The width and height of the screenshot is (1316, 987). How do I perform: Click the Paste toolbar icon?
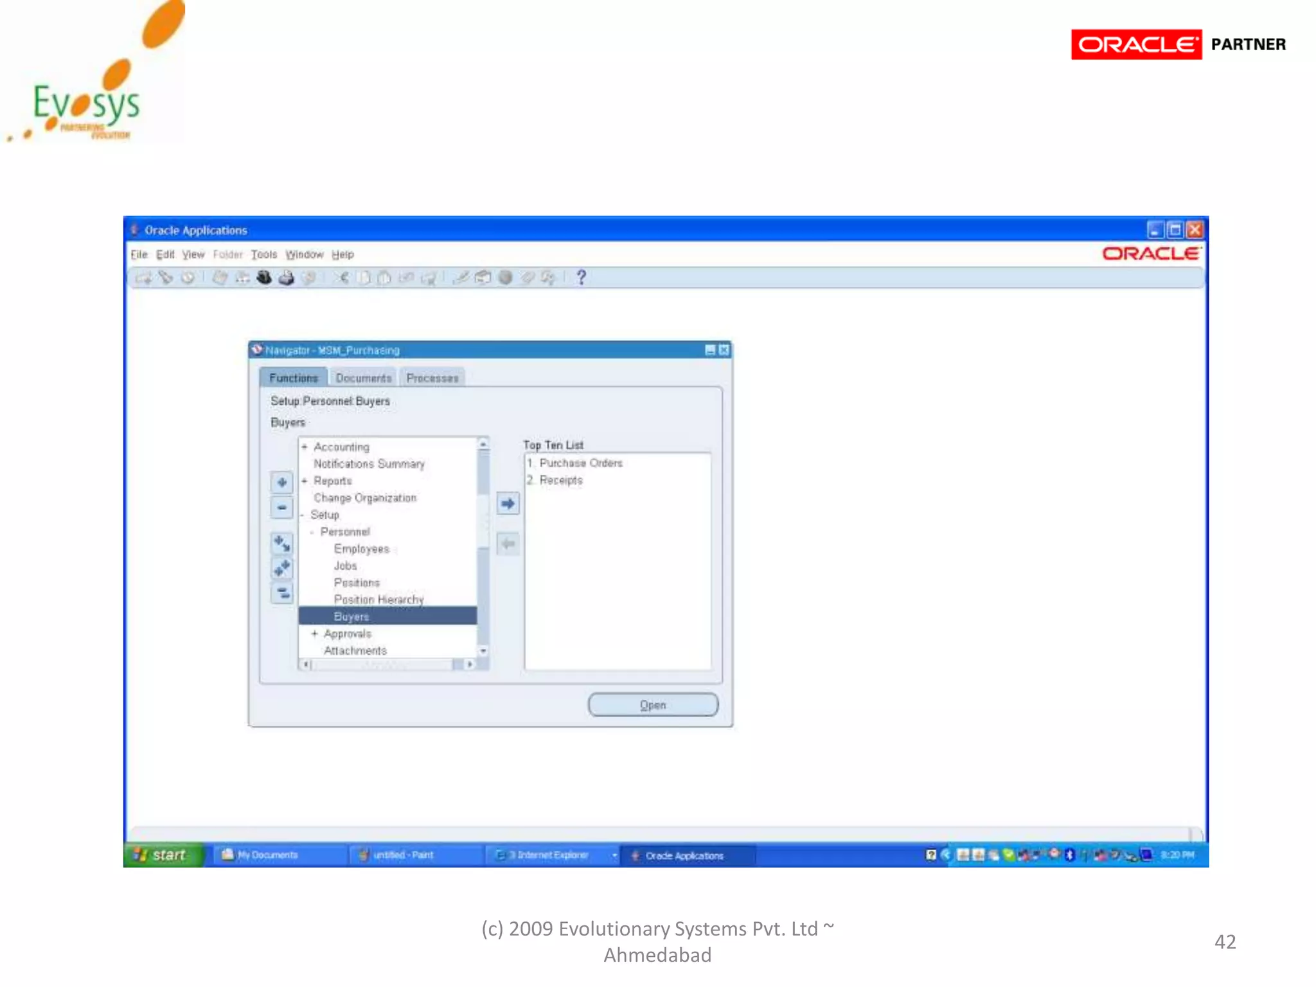[384, 278]
